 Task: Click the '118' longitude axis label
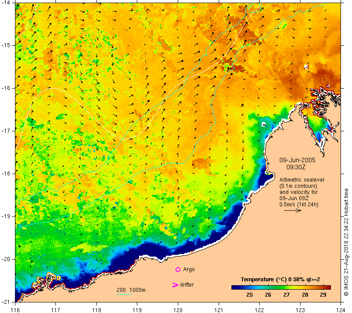[96, 310]
